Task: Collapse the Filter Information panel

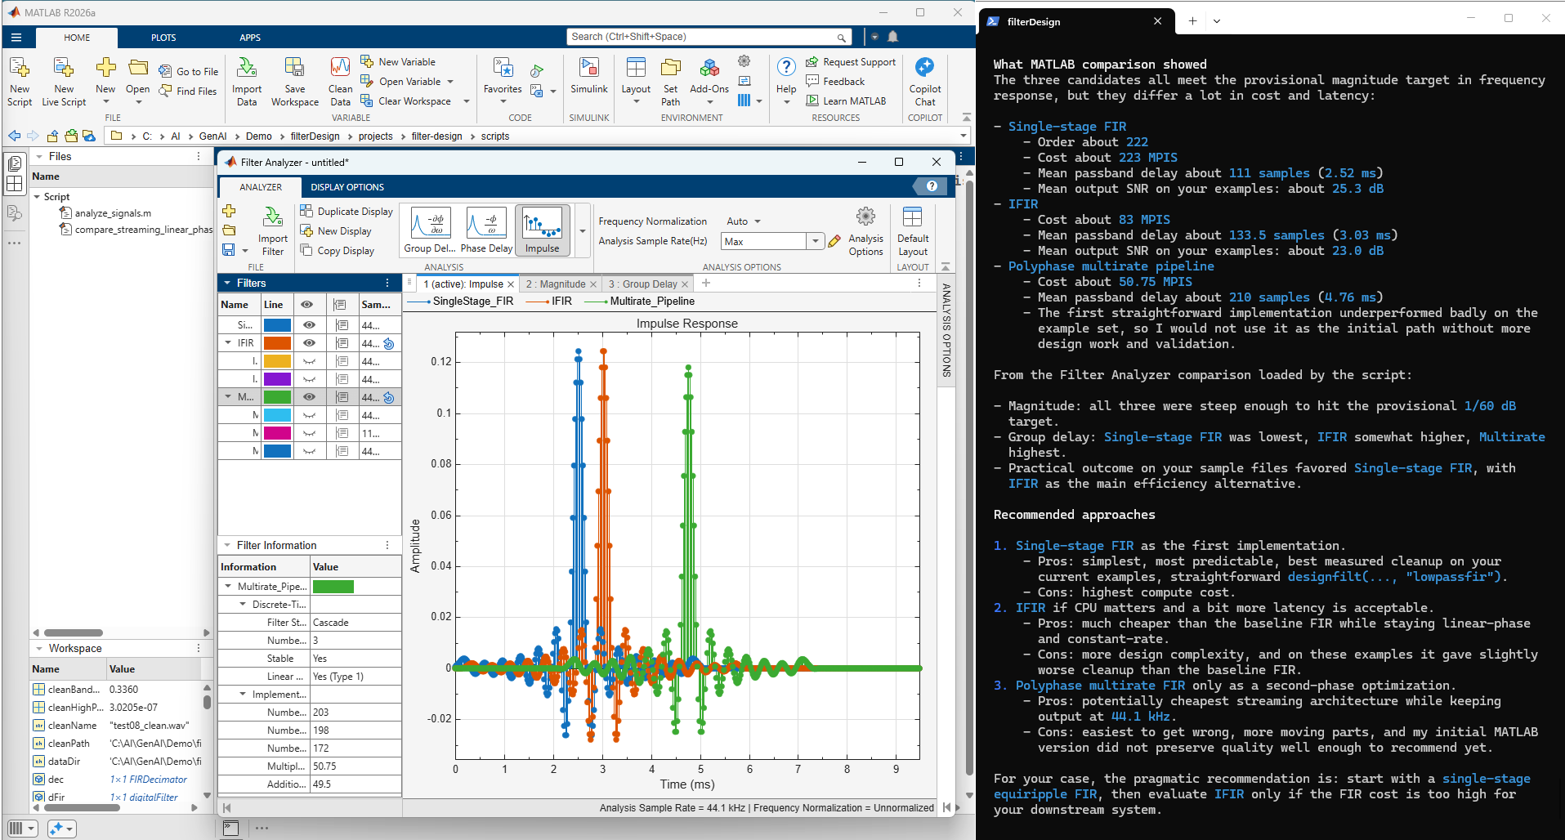Action: tap(227, 545)
